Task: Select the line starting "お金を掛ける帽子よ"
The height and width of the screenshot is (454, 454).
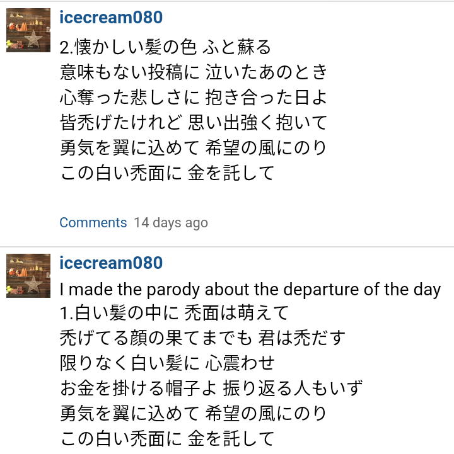Action: click(211, 389)
